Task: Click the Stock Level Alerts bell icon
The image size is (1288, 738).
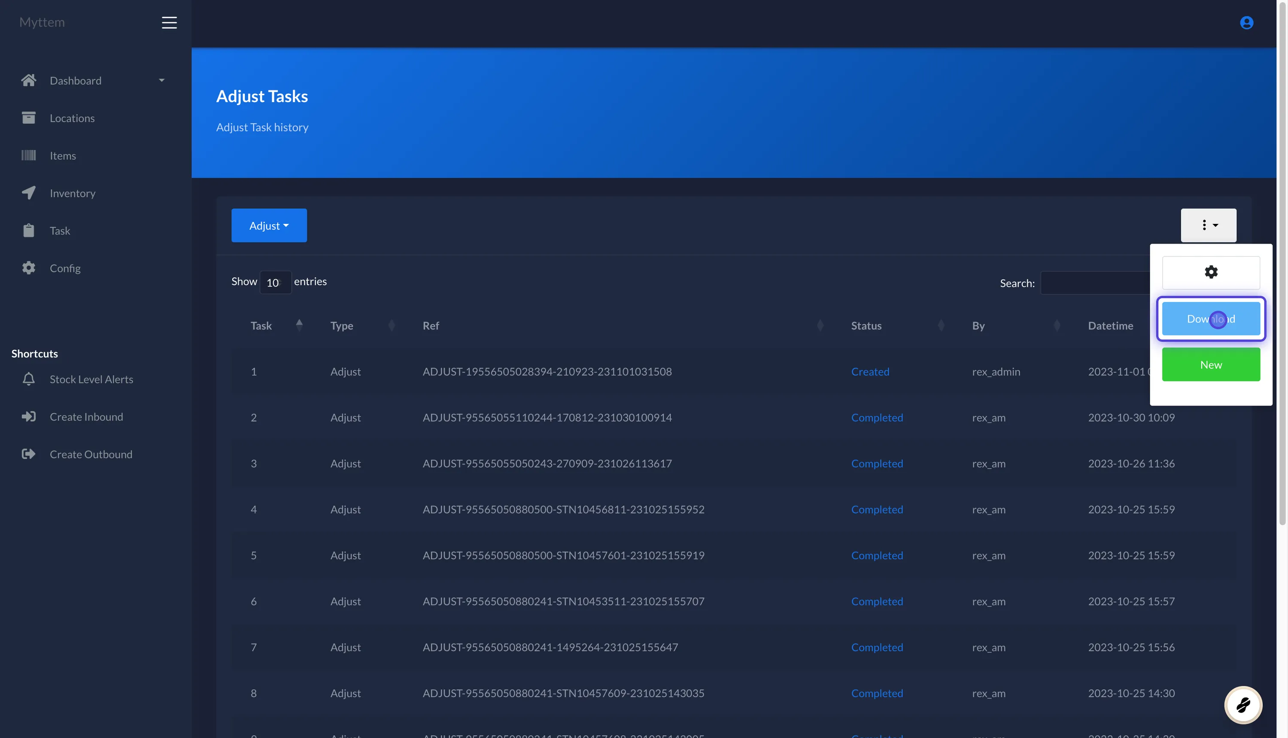Action: point(28,379)
